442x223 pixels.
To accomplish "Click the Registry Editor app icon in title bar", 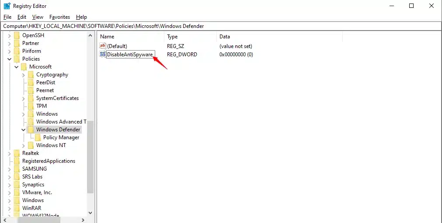I will point(7,6).
